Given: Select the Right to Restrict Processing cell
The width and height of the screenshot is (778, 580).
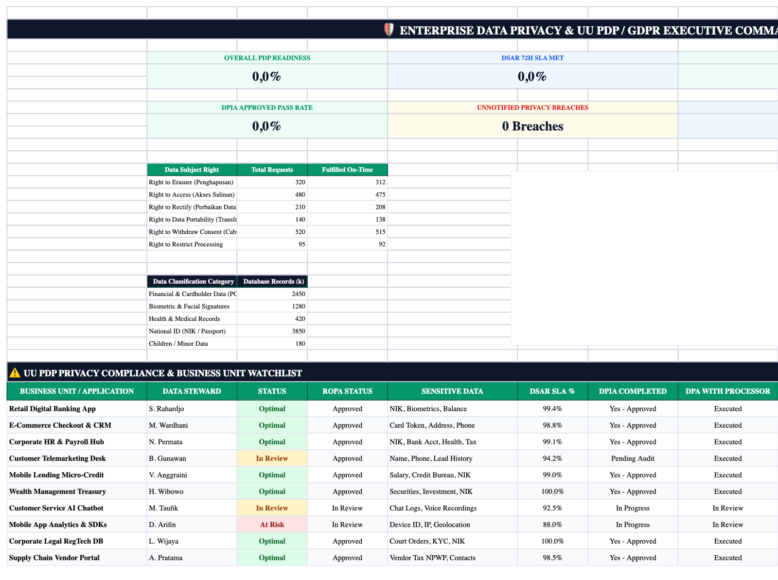Looking at the screenshot, I should [192, 244].
